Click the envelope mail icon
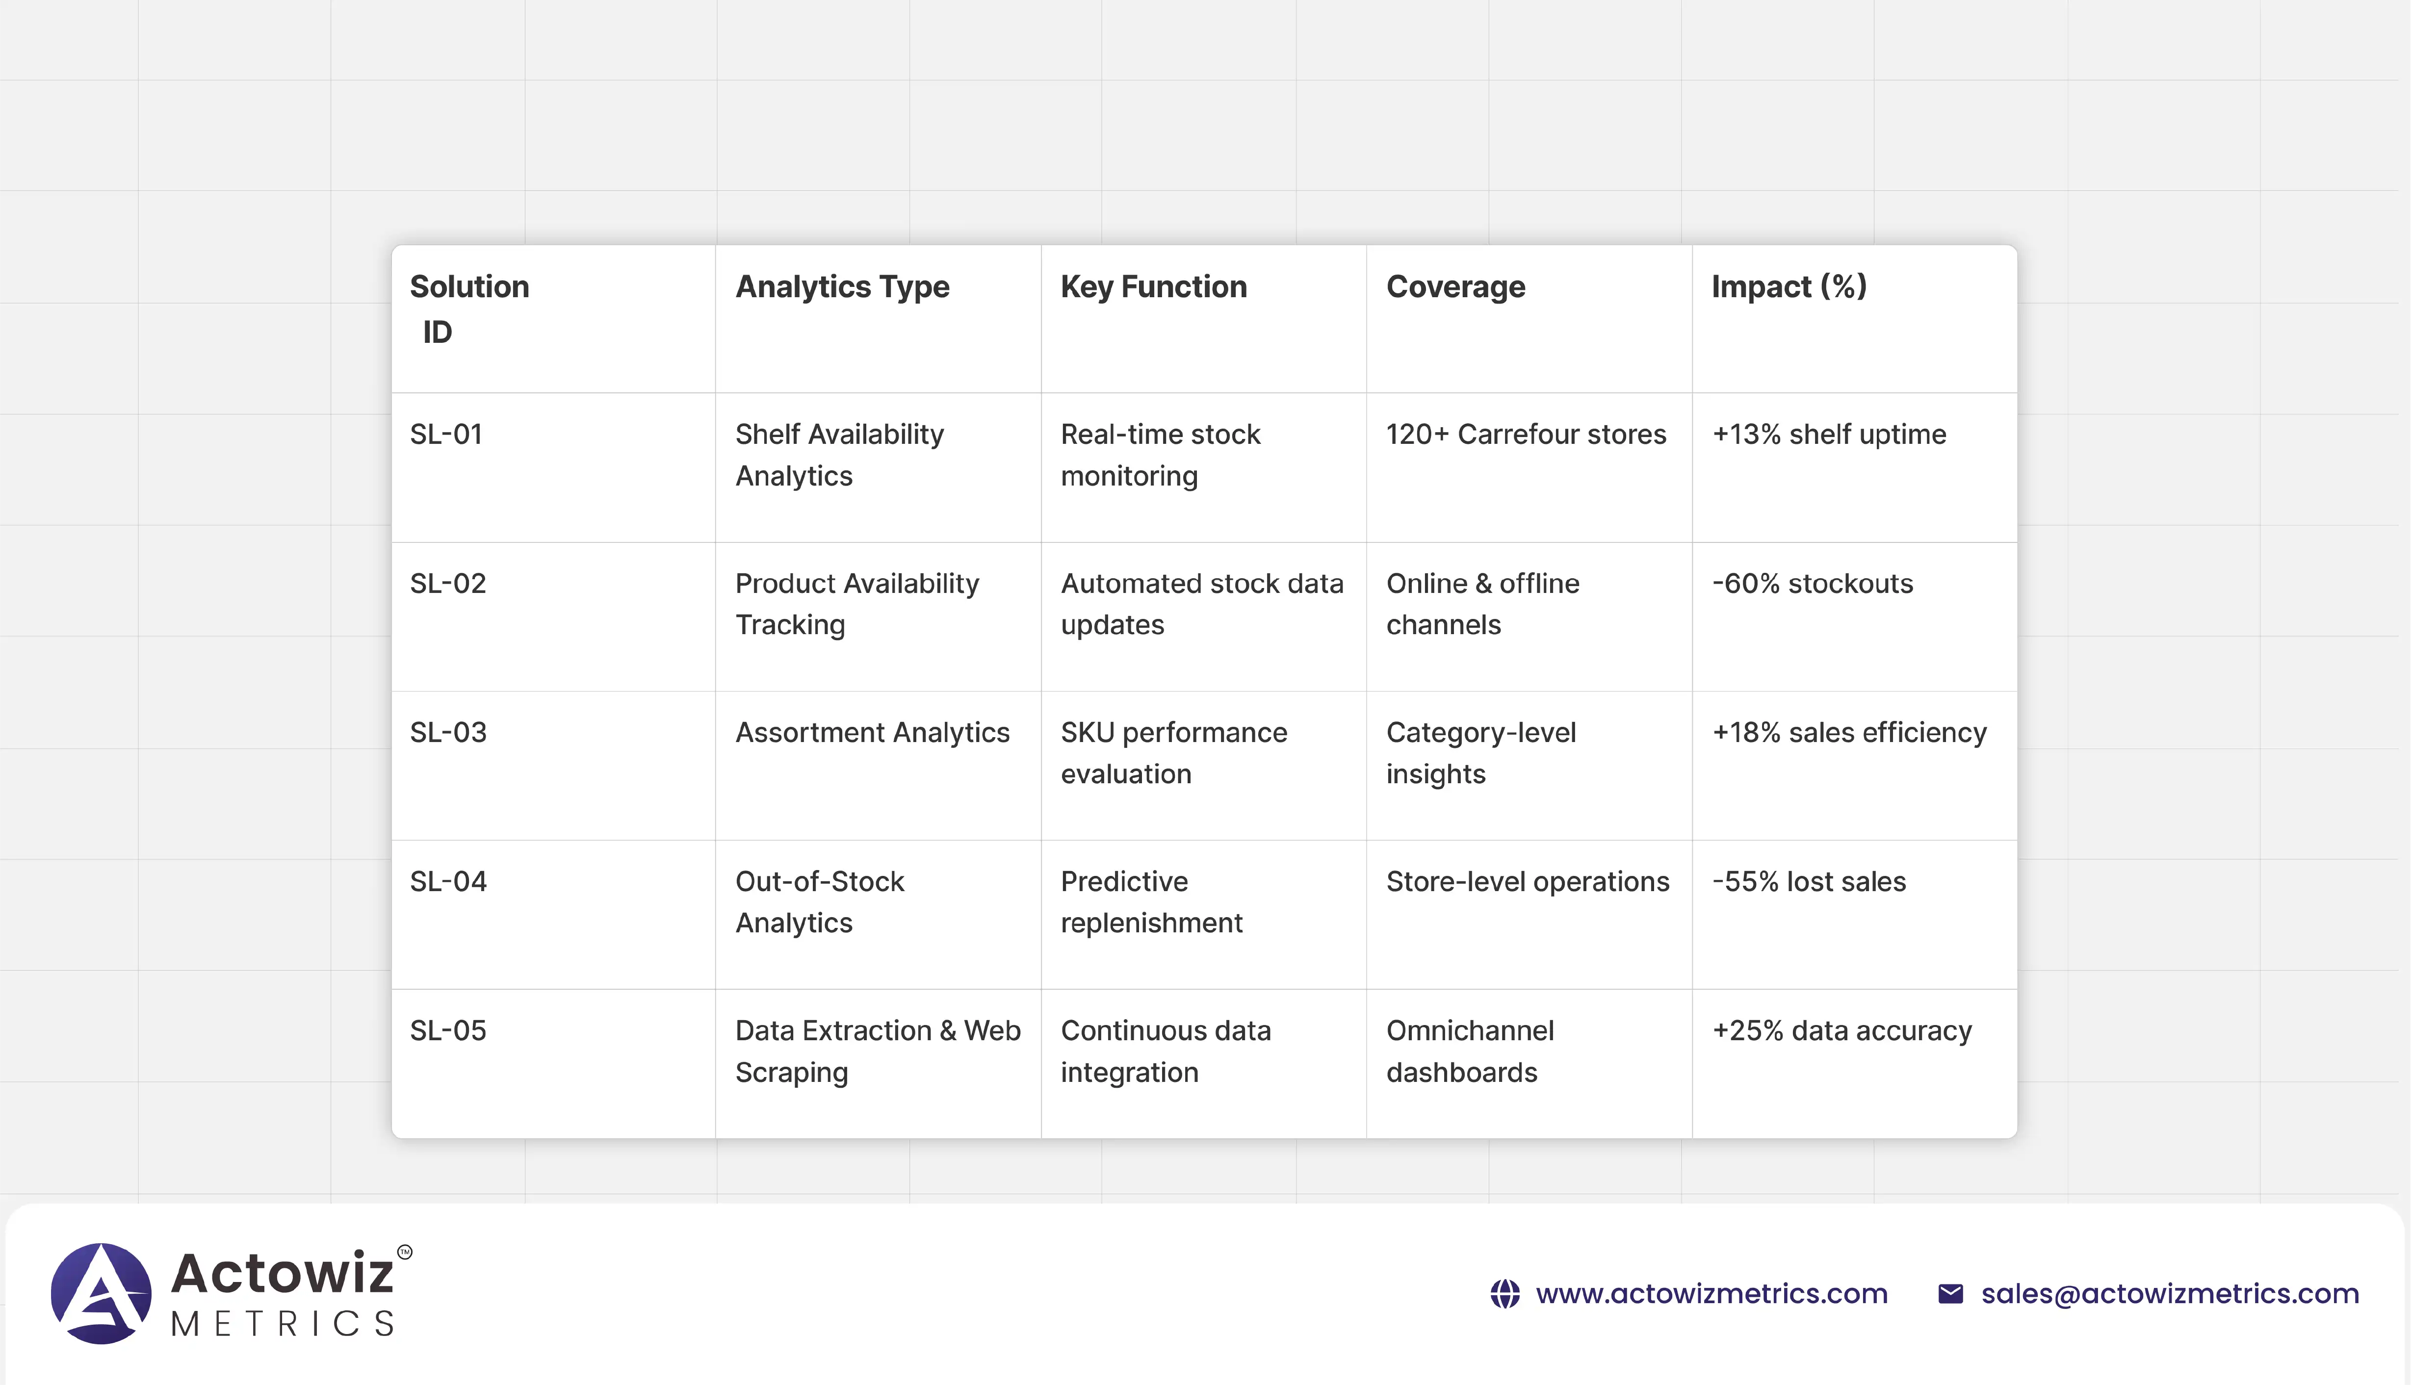The height and width of the screenshot is (1385, 2411). (x=1949, y=1294)
